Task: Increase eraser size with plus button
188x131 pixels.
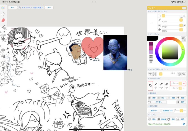Action: pyautogui.click(x=185, y=25)
